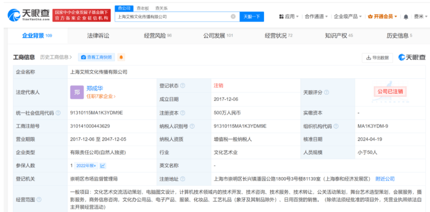Select 2022年报 year dropdown for insured count
Screen dimensions: 430x212
(x=86, y=166)
